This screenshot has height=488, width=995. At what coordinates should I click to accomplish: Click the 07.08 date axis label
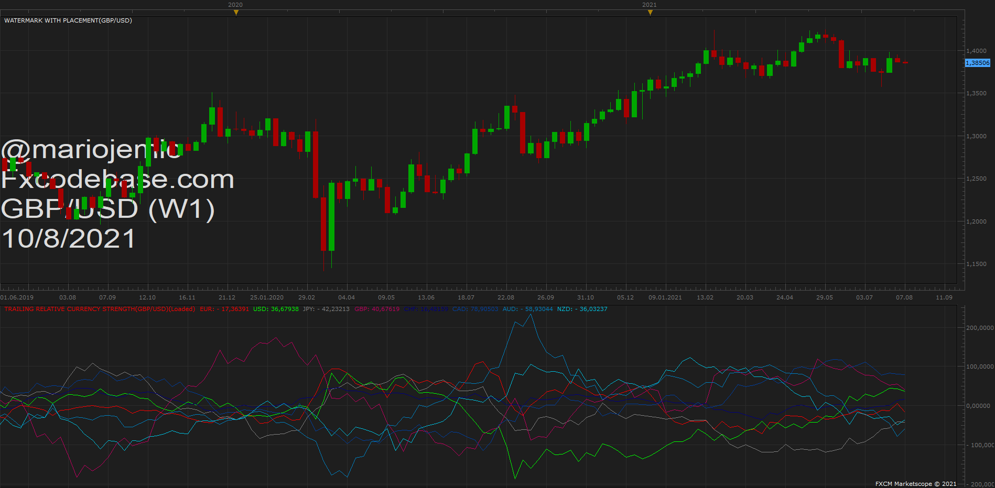904,297
